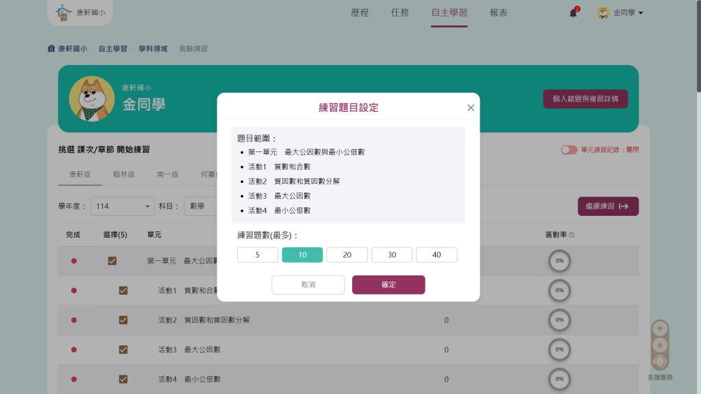Click the Shiba profile picture on banner

(92, 99)
